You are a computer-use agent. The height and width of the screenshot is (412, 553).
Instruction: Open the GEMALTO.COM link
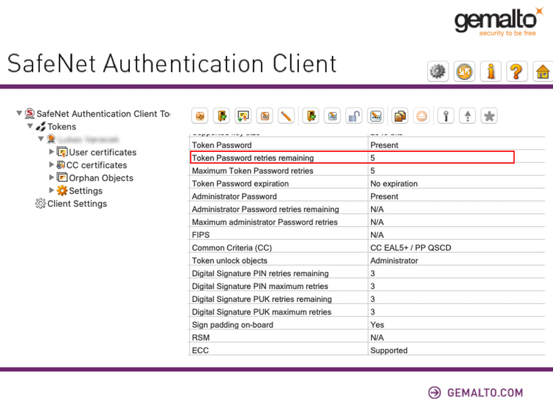point(476,393)
